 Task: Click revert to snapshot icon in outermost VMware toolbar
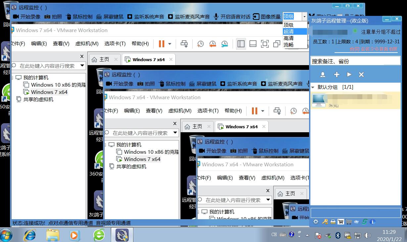[212, 44]
